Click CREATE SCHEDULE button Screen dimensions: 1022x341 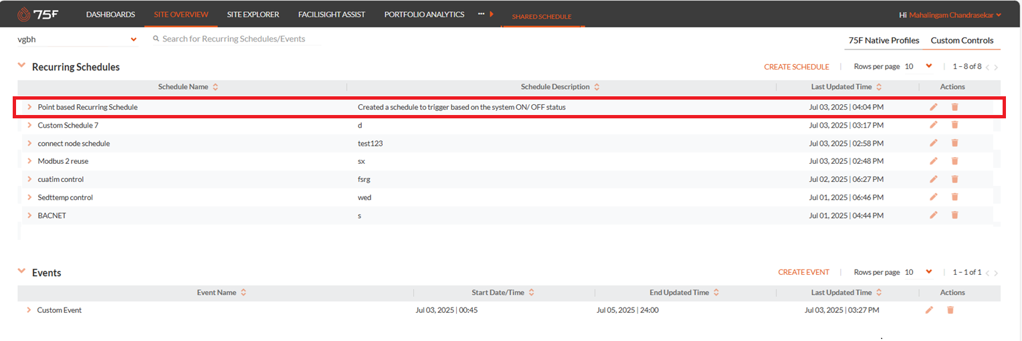797,67
